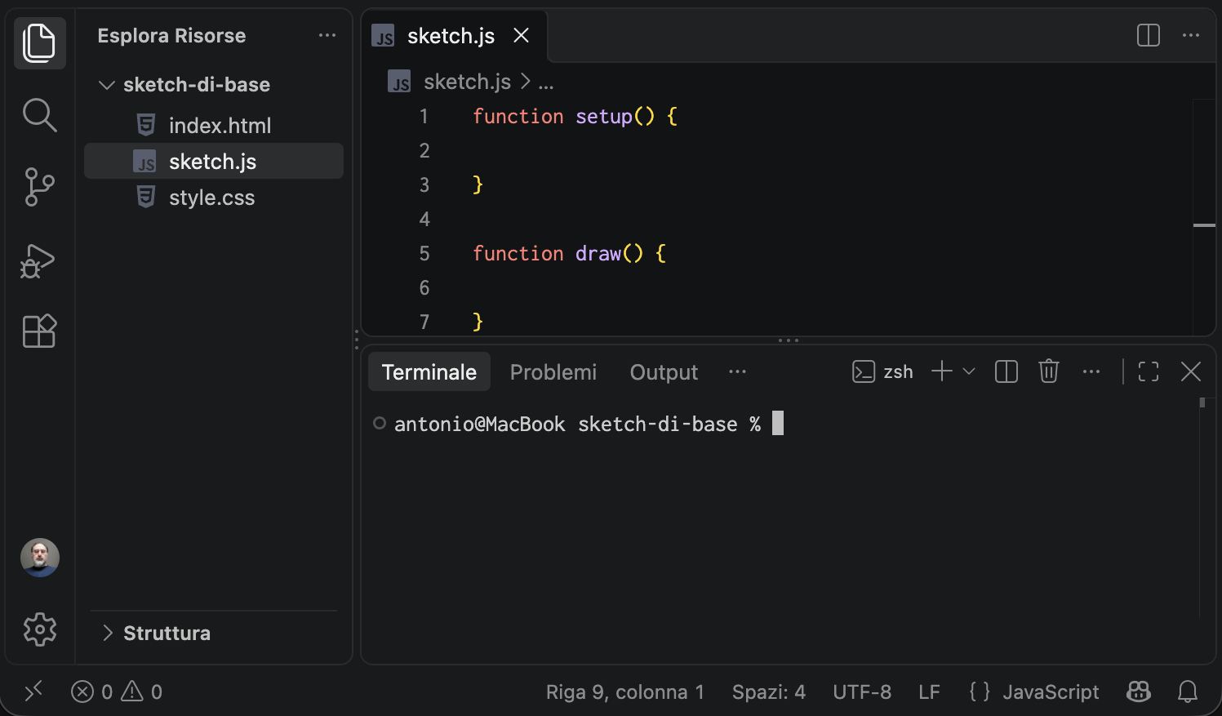Screen dimensions: 1222x716
Task: Change indentation via Spazi: 4
Action: (x=769, y=692)
